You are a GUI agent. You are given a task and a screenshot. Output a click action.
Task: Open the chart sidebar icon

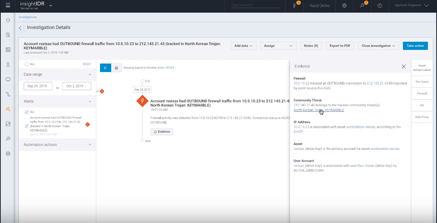point(8,124)
